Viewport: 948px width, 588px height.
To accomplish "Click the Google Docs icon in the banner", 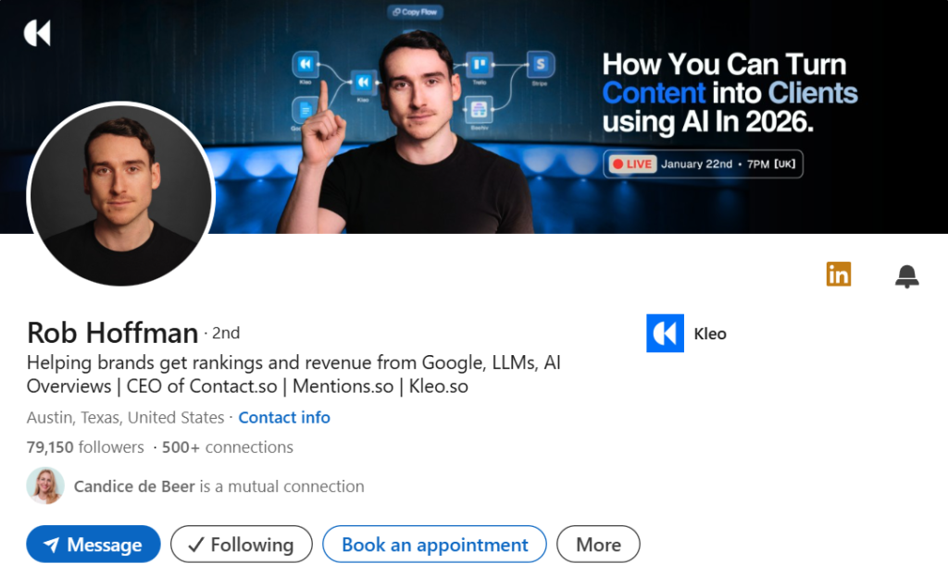I will (304, 109).
